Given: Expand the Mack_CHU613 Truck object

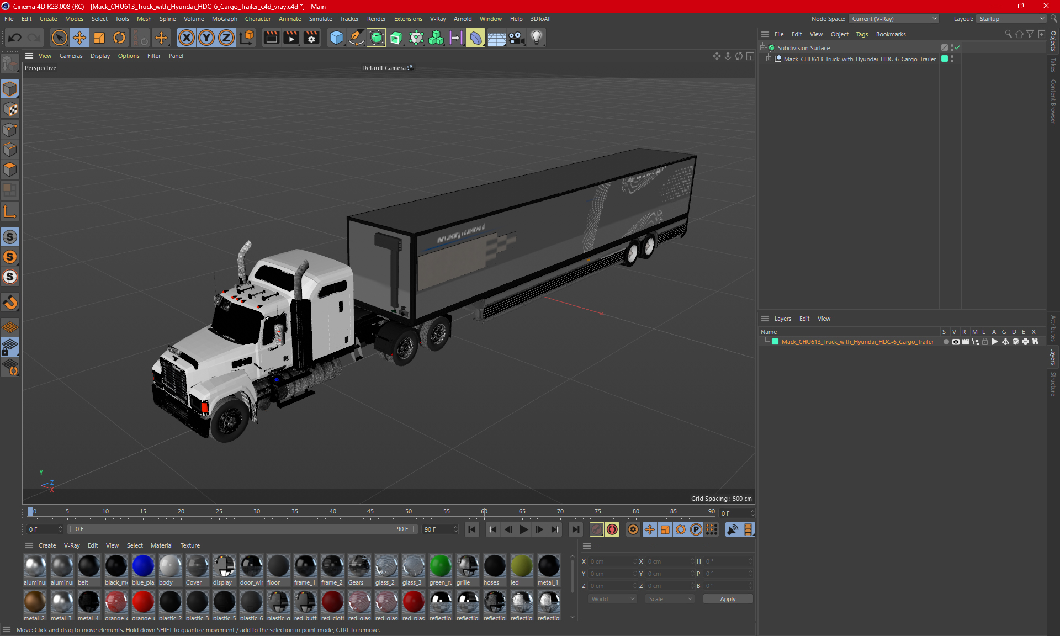Looking at the screenshot, I should tap(768, 59).
